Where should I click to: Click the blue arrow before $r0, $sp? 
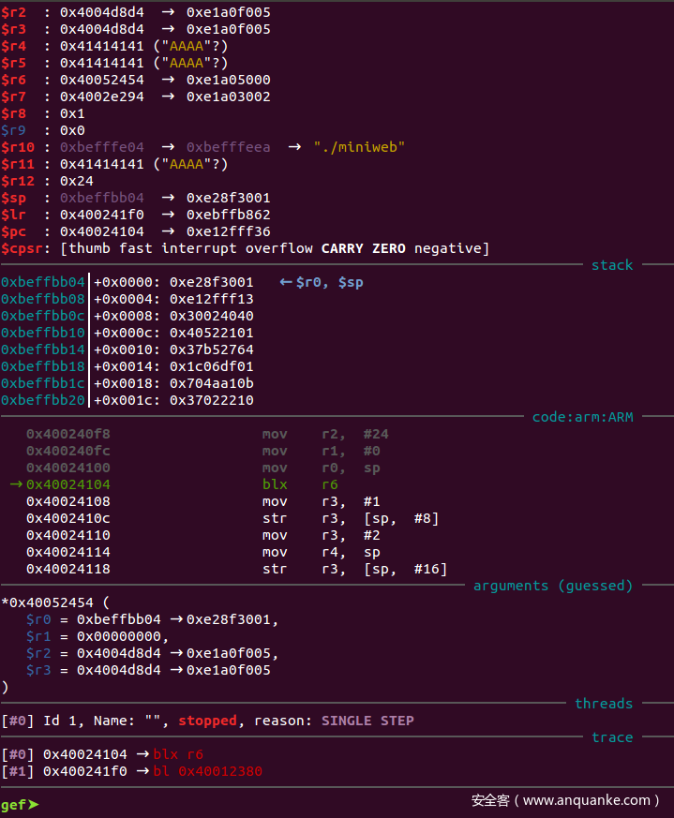point(286,282)
